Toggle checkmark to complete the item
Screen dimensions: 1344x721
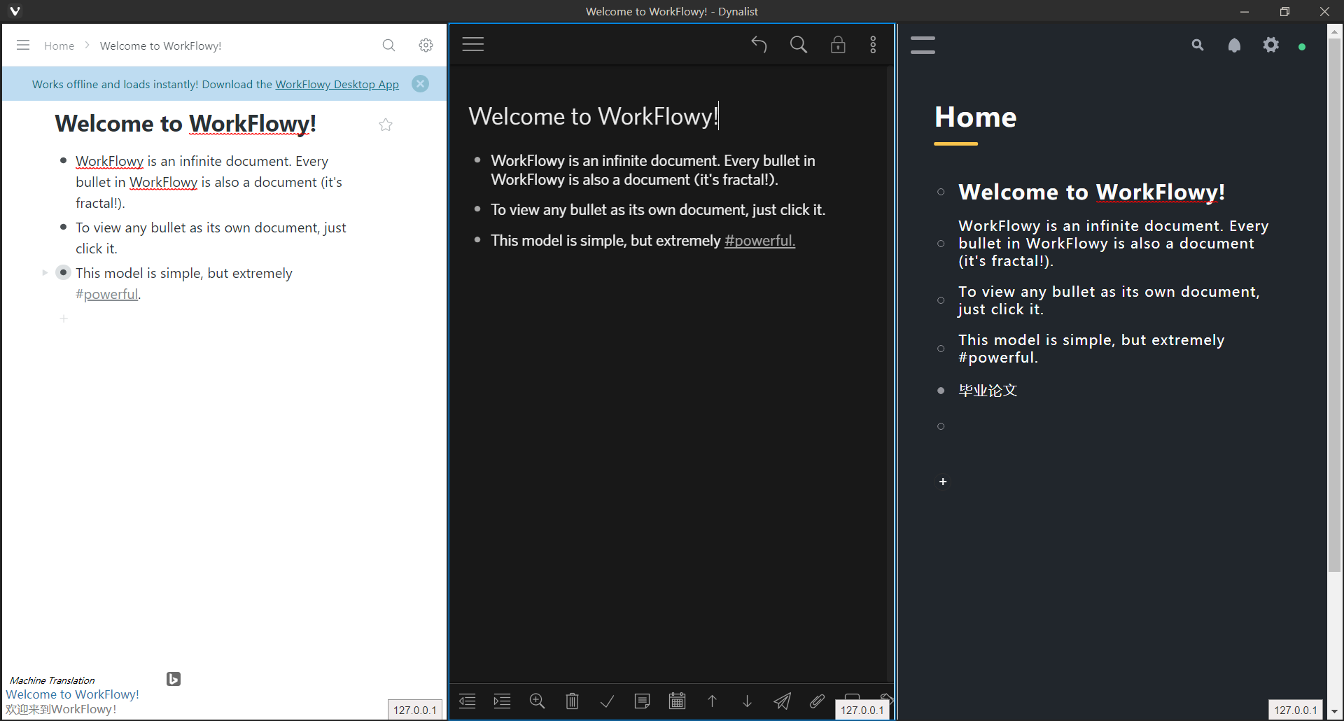607,701
